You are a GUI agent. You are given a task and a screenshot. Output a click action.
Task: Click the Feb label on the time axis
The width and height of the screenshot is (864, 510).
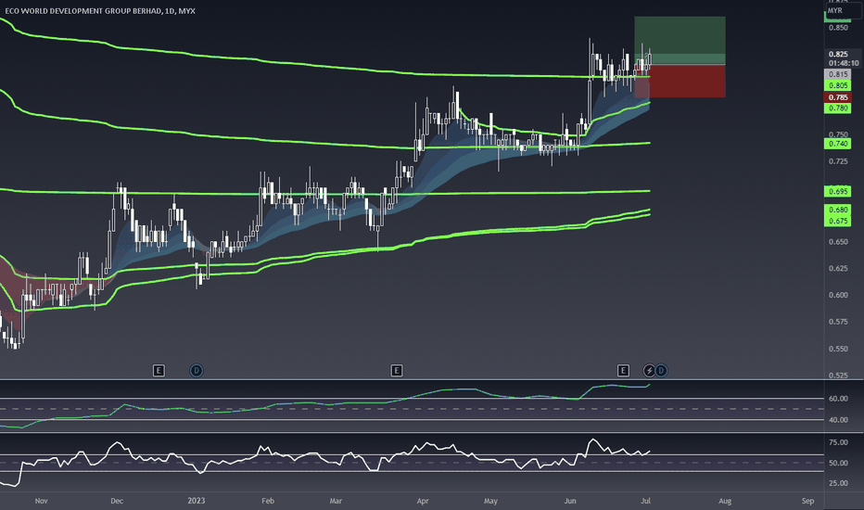coord(268,501)
